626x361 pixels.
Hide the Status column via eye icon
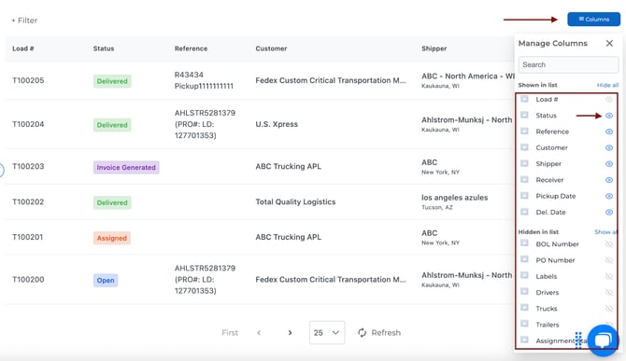coord(609,116)
